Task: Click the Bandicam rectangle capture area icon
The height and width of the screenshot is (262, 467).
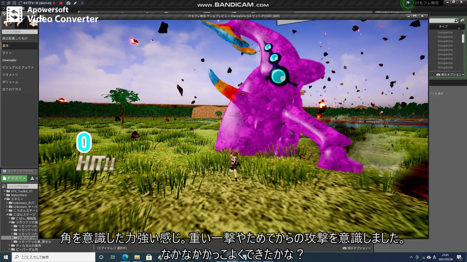Action: [x=20, y=3]
